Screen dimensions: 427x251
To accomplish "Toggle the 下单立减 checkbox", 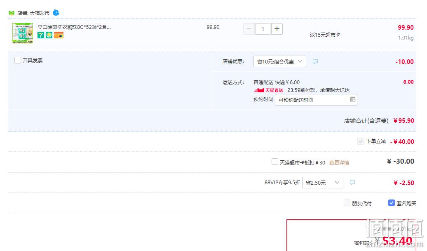I will [x=360, y=141].
